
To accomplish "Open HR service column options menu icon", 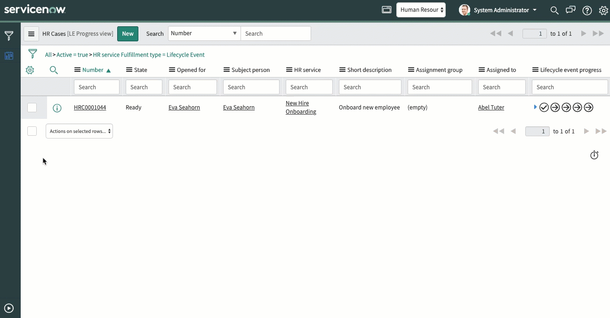I will point(289,70).
